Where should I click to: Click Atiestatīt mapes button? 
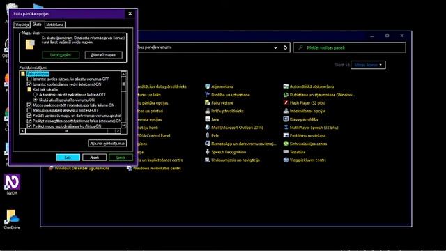104,55
